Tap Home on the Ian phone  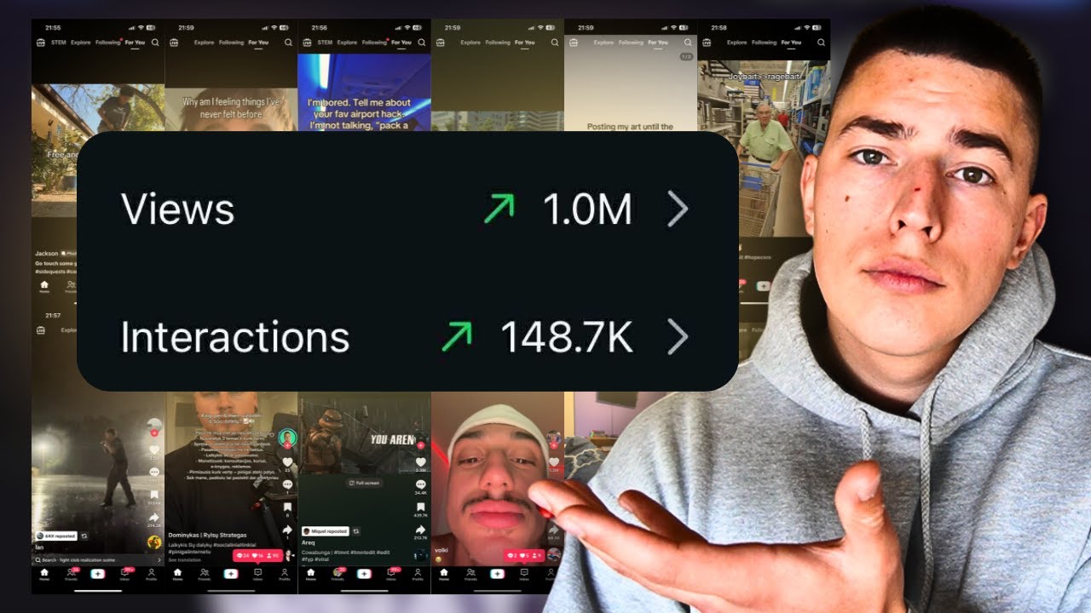(x=44, y=575)
